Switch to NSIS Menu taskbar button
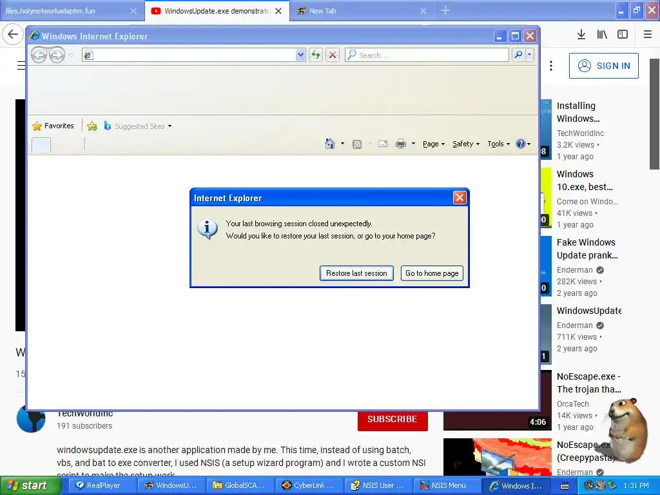Viewport: 660px width, 495px height. click(447, 485)
